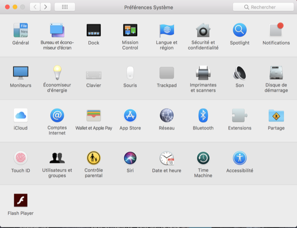Click the back navigation arrow
297x228 pixels.
tap(35, 7)
